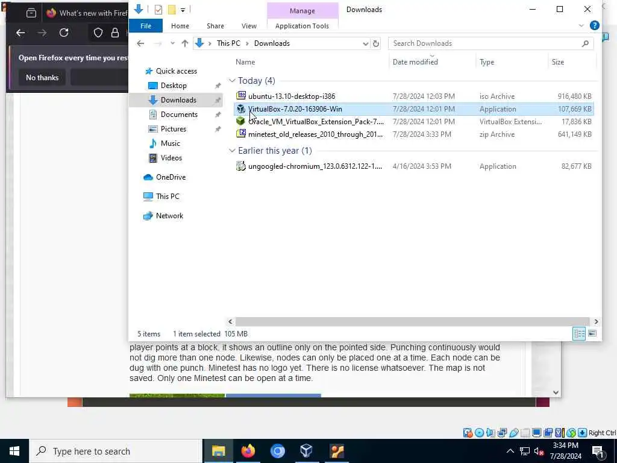Open the Share ribbon tab
Image resolution: width=617 pixels, height=463 pixels.
(215, 25)
